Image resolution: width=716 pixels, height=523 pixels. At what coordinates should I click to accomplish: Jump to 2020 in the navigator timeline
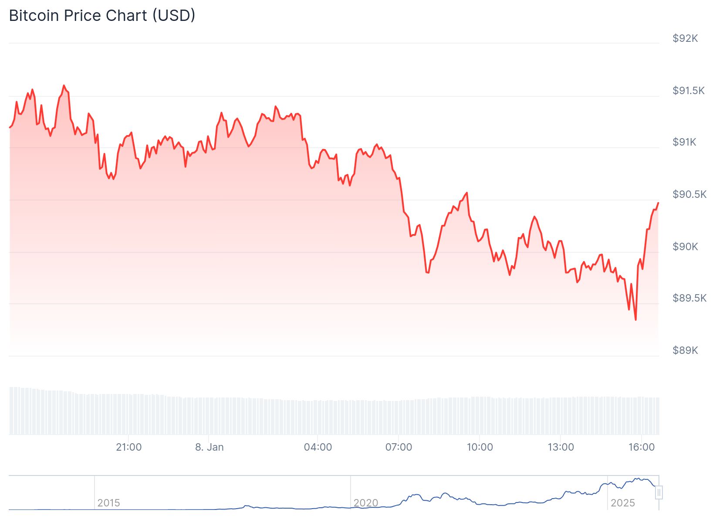coord(365,503)
